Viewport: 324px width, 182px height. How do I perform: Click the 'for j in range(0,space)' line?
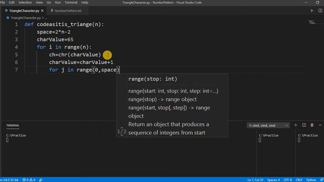click(84, 70)
